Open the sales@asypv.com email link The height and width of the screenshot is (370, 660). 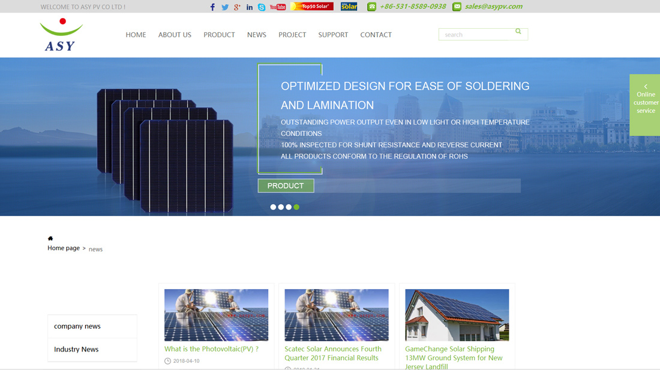(493, 7)
